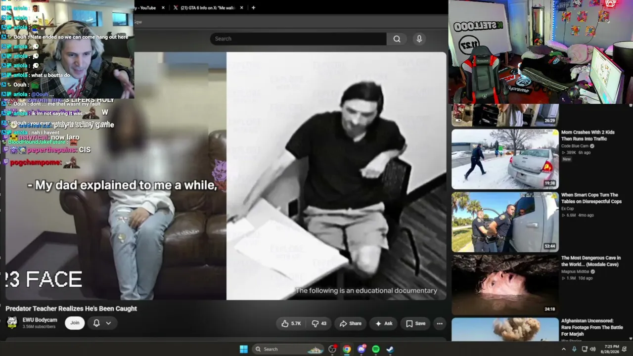Open Steam from the taskbar
Image resolution: width=633 pixels, height=356 pixels.
coord(390,349)
